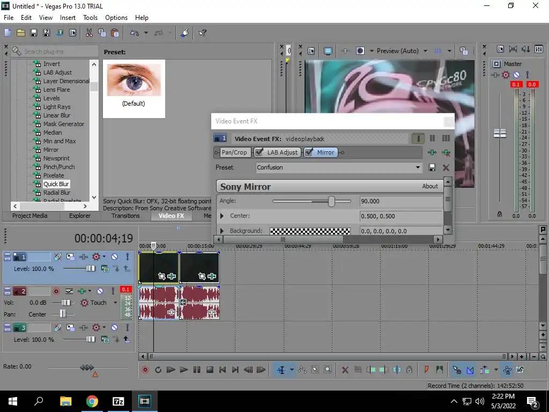This screenshot has width=549, height=412.
Task: Switch to the Project Media tab
Action: tap(30, 216)
